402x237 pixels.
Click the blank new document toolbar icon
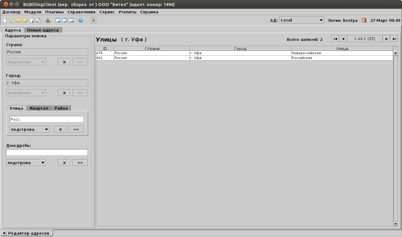click(x=5, y=21)
